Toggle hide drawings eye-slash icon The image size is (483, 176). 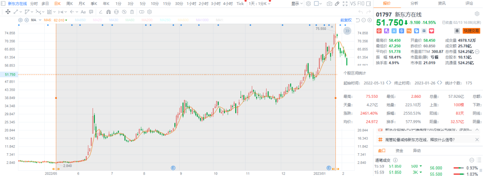124,12
